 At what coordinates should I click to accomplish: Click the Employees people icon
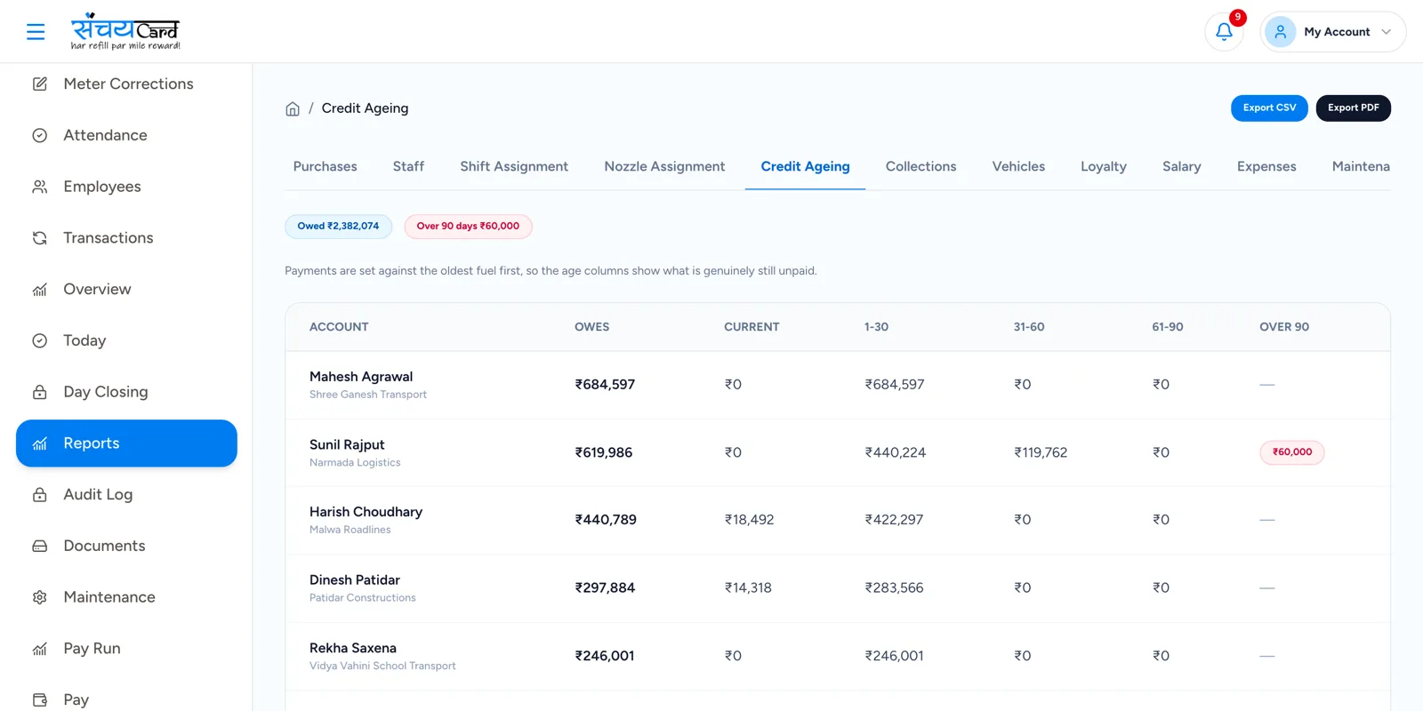tap(40, 187)
